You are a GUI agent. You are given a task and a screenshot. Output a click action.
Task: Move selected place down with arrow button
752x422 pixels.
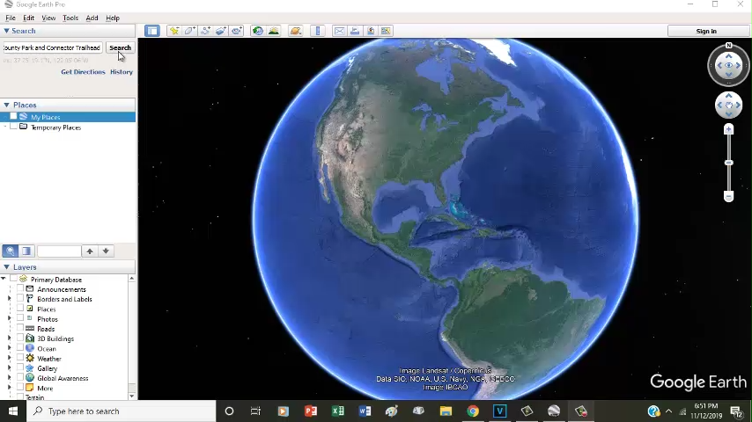106,251
